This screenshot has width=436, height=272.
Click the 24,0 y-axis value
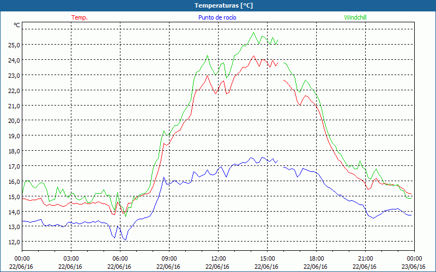click(x=14, y=60)
